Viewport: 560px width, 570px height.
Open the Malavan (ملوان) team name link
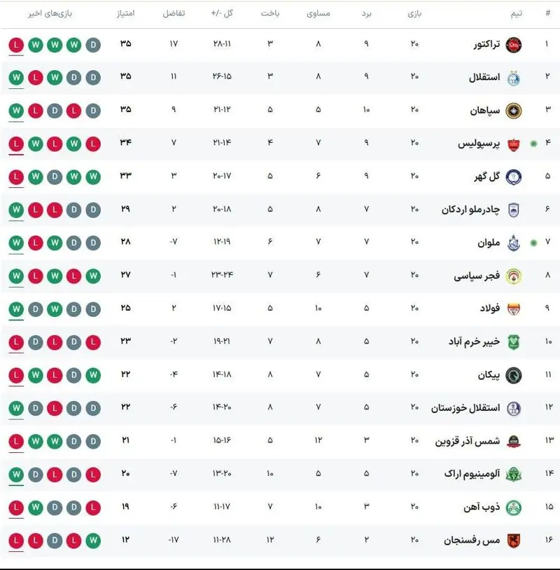pos(482,243)
